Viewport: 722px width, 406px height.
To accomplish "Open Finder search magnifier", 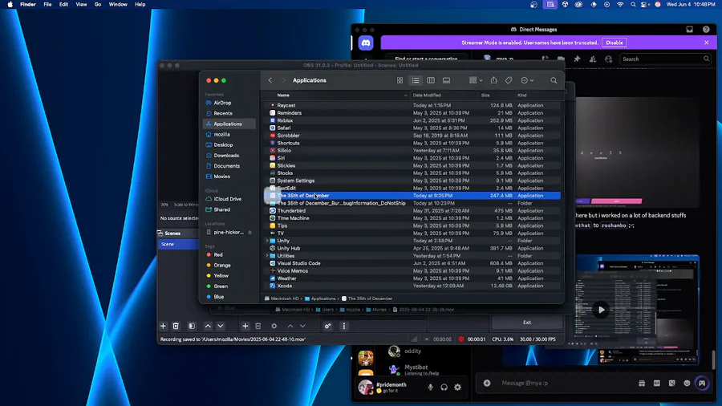I will 554,80.
